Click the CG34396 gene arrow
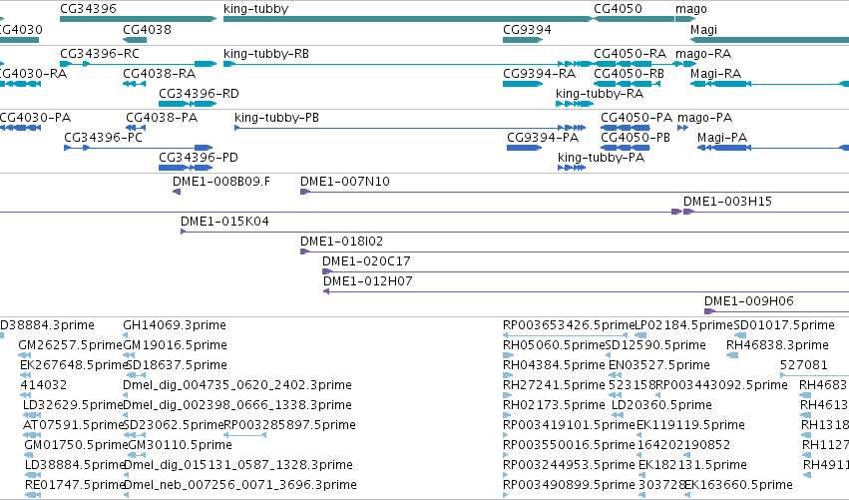 point(138,19)
